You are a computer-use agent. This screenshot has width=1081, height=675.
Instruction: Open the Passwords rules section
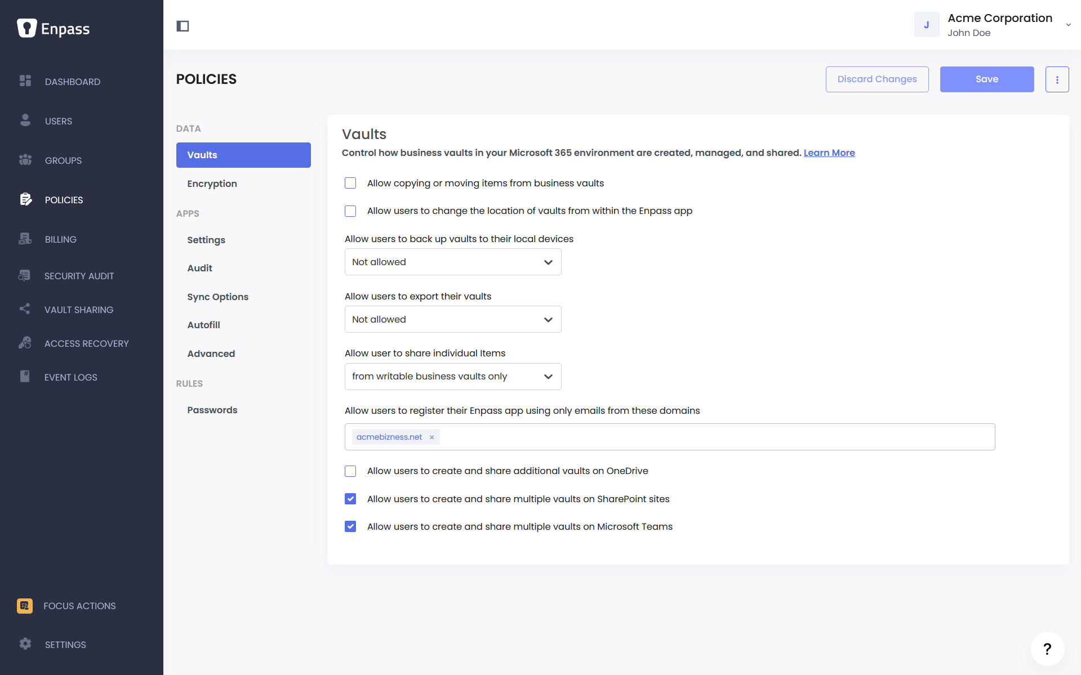coord(212,410)
